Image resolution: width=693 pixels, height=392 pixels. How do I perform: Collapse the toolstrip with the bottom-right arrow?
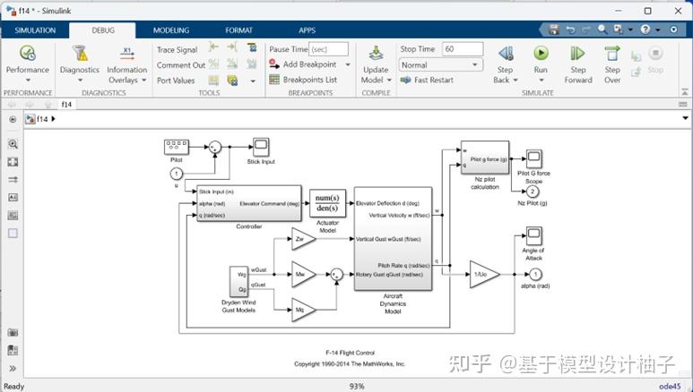click(684, 92)
